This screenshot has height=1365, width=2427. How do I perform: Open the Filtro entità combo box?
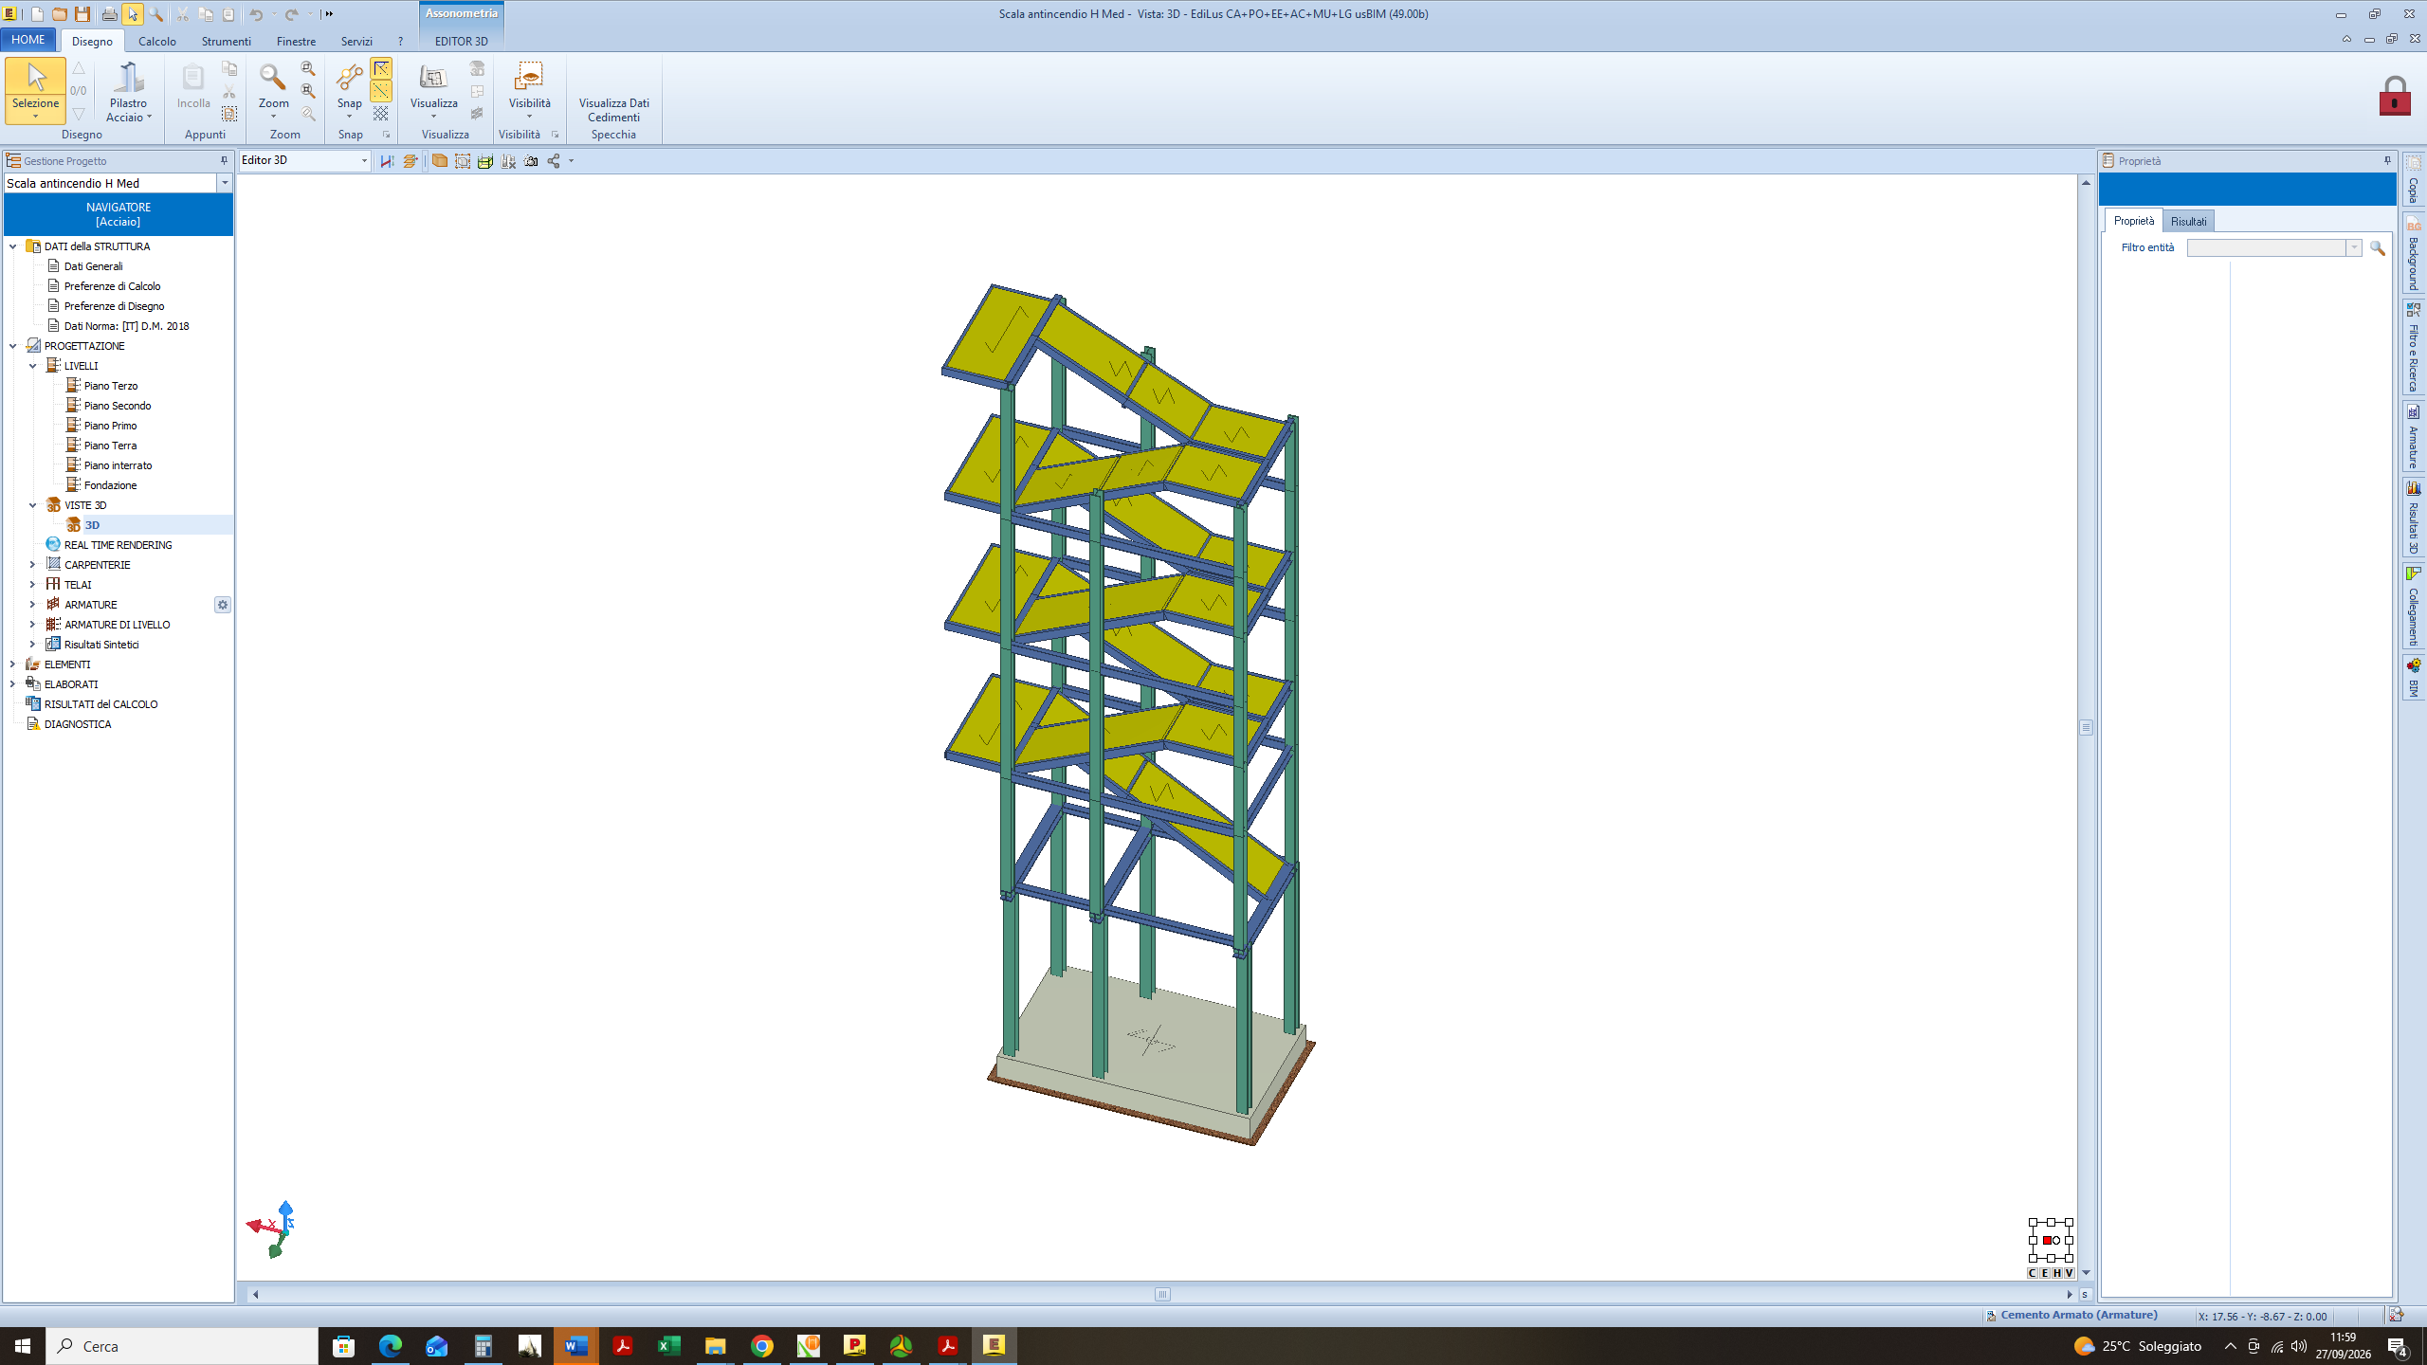tap(2273, 247)
